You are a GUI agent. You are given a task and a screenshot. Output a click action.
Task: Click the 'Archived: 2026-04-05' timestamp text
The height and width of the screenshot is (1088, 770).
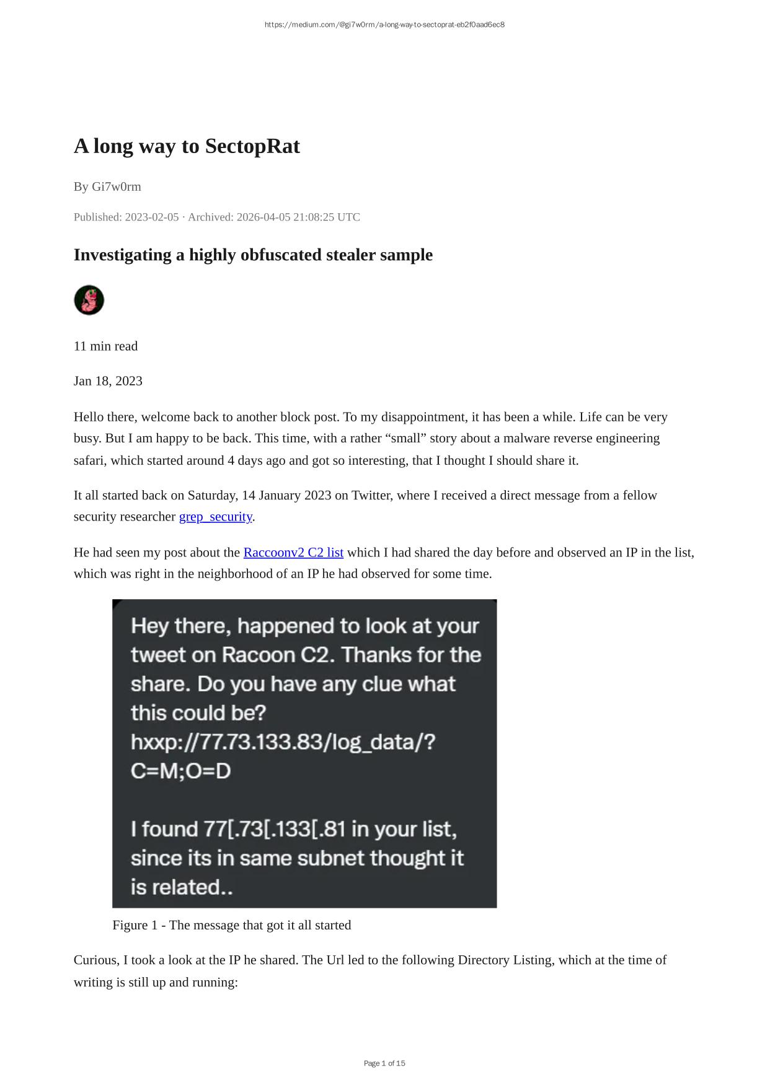pos(273,217)
